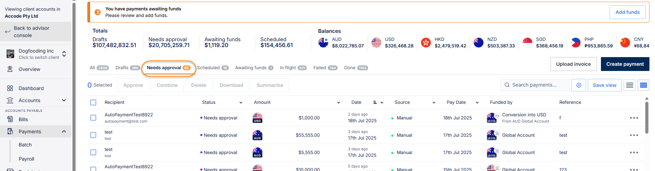The image size is (655, 171).
Task: Select the $55,555.00 test payment checkbox
Action: point(93,135)
